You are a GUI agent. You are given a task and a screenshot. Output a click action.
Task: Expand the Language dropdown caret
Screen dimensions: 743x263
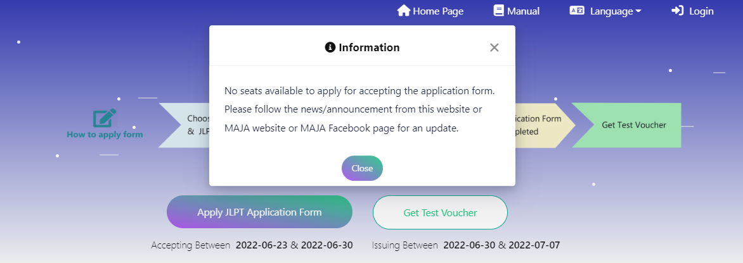638,11
